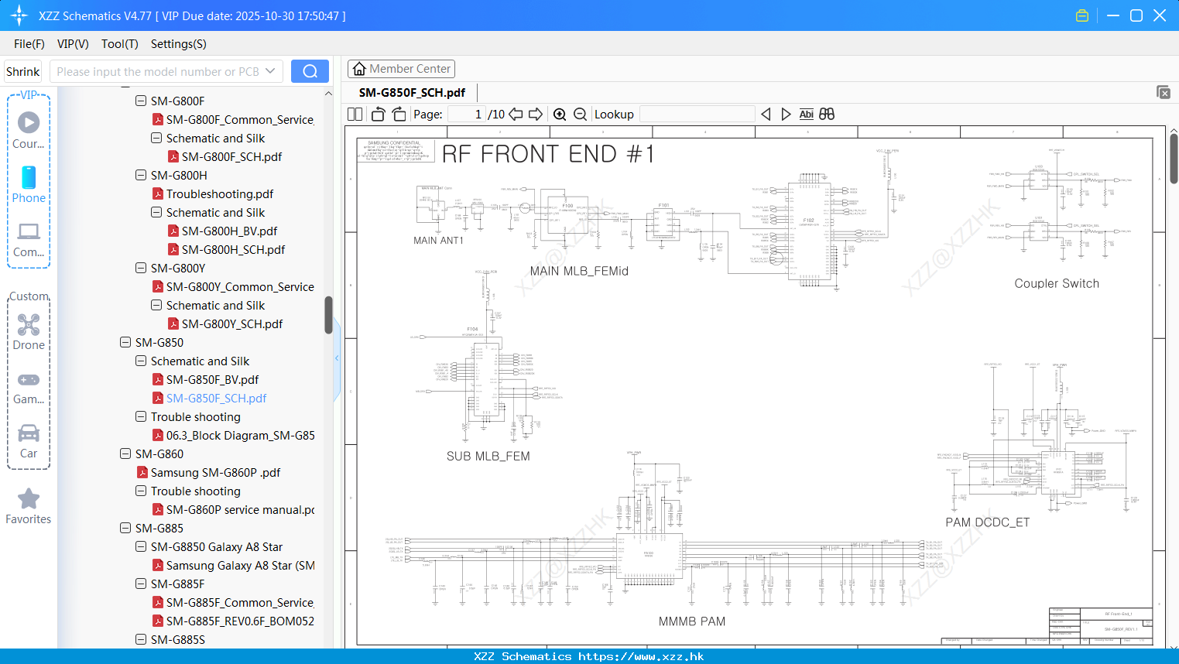Rotate page clockwise icon
This screenshot has height=664, width=1179.
click(x=399, y=114)
